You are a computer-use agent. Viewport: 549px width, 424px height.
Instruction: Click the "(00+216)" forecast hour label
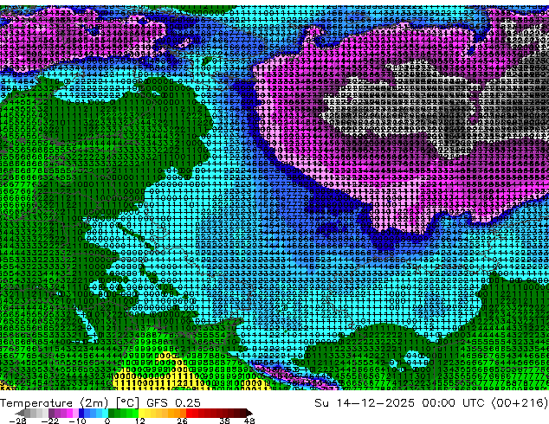tap(520, 403)
